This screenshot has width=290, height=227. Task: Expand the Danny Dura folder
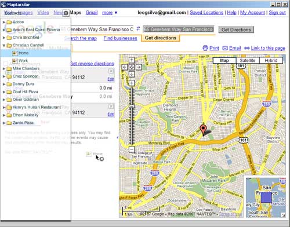tap(4, 84)
